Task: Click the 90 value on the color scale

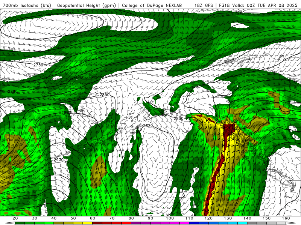Action: [150, 218]
